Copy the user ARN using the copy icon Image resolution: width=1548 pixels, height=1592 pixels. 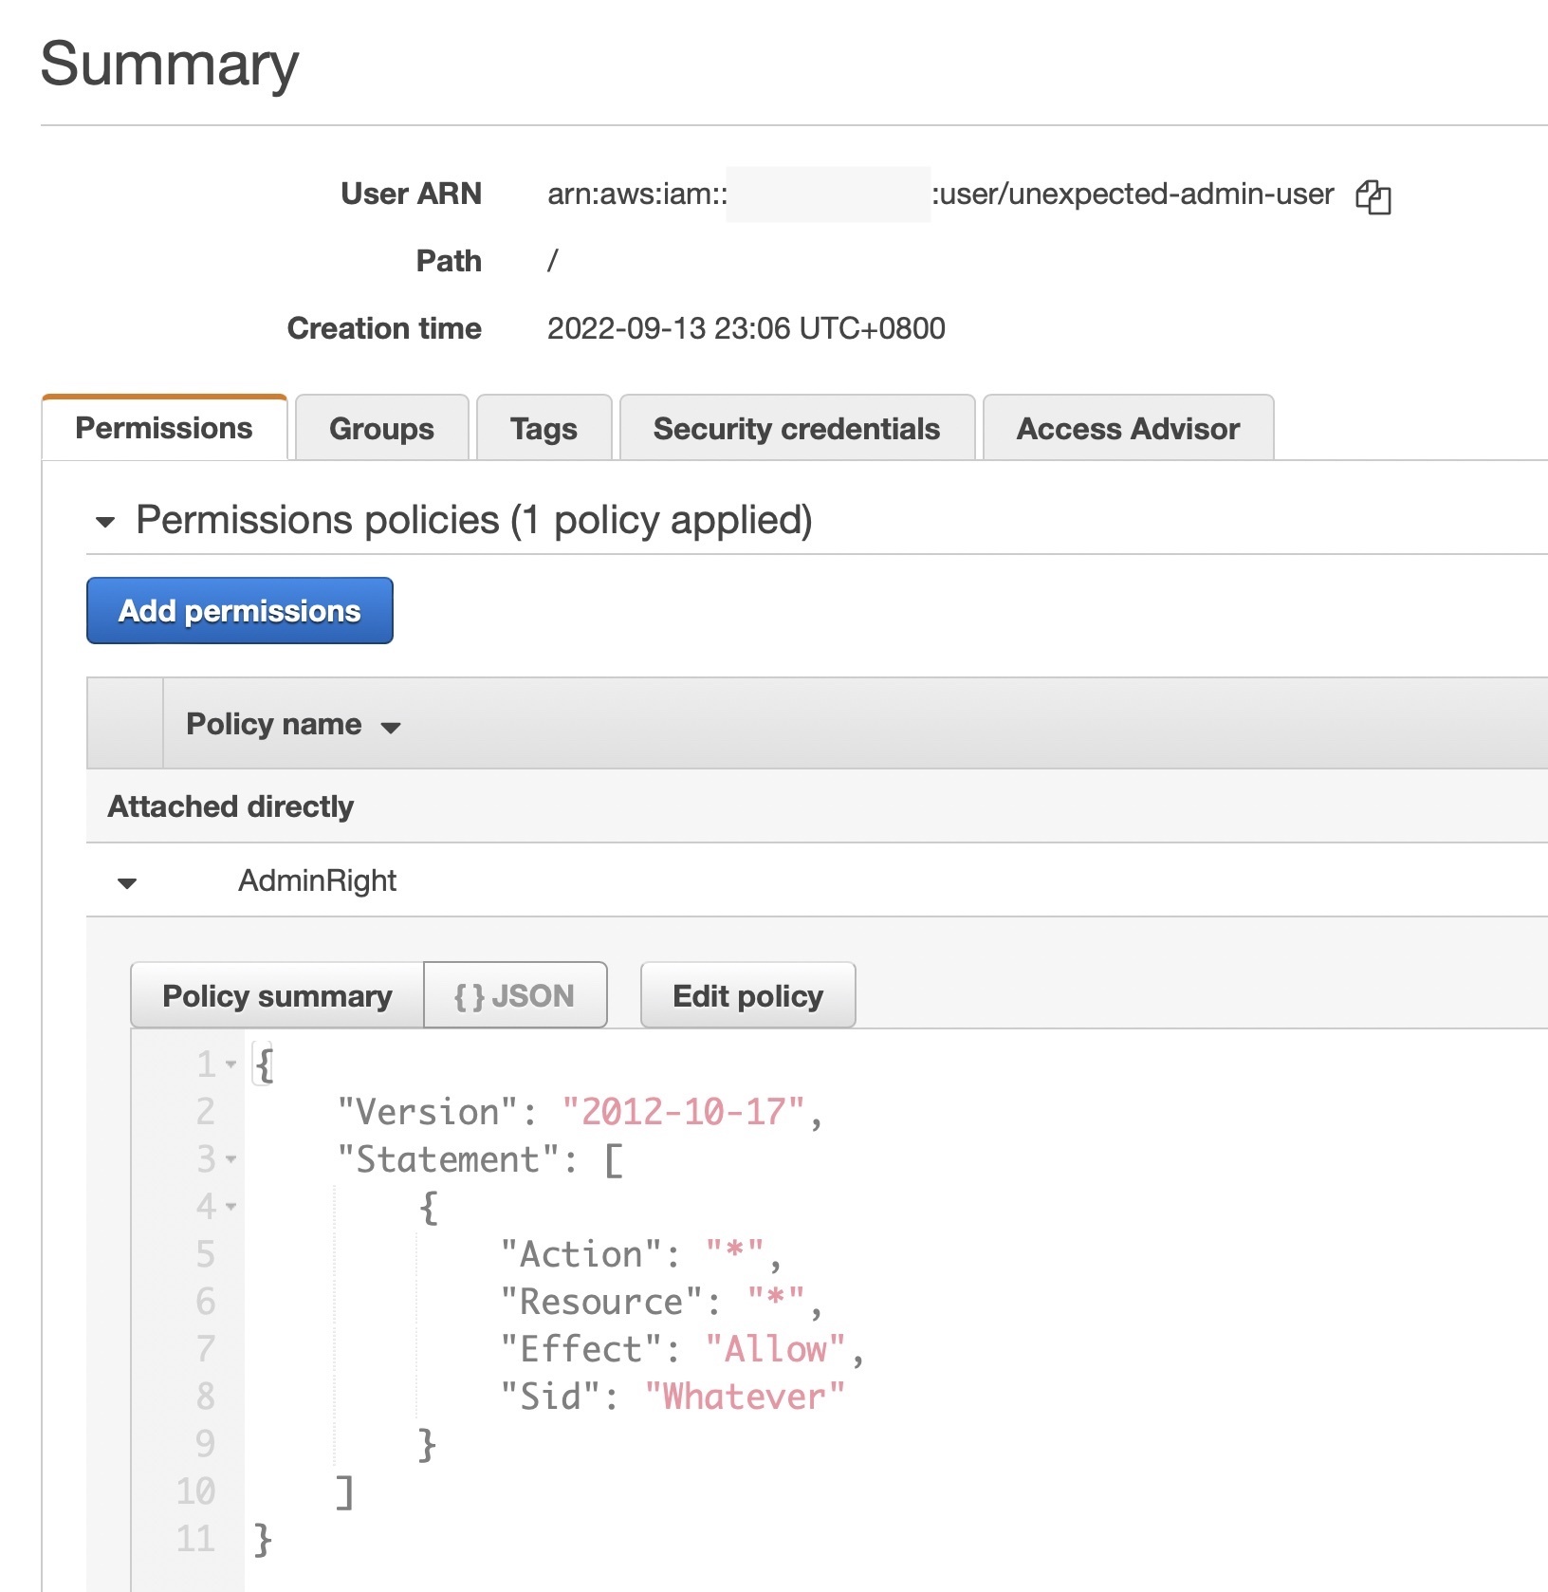pos(1374,196)
